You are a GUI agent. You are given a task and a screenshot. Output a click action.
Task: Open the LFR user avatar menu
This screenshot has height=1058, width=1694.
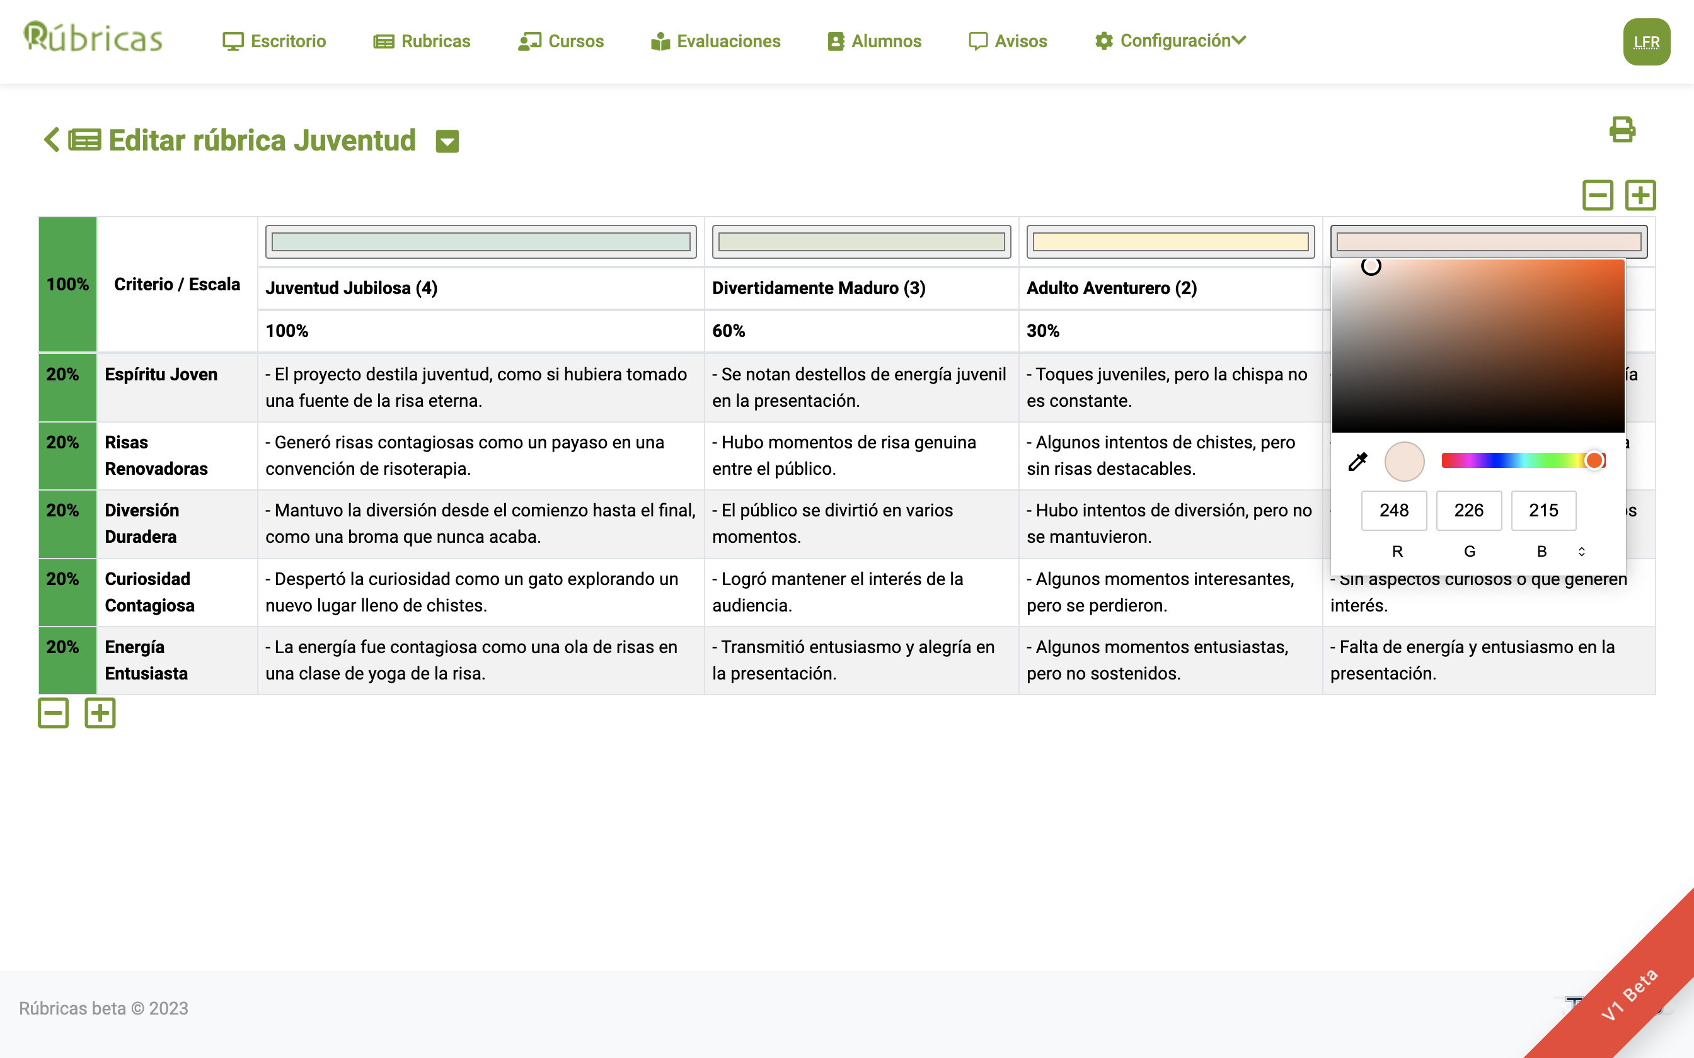pos(1645,42)
